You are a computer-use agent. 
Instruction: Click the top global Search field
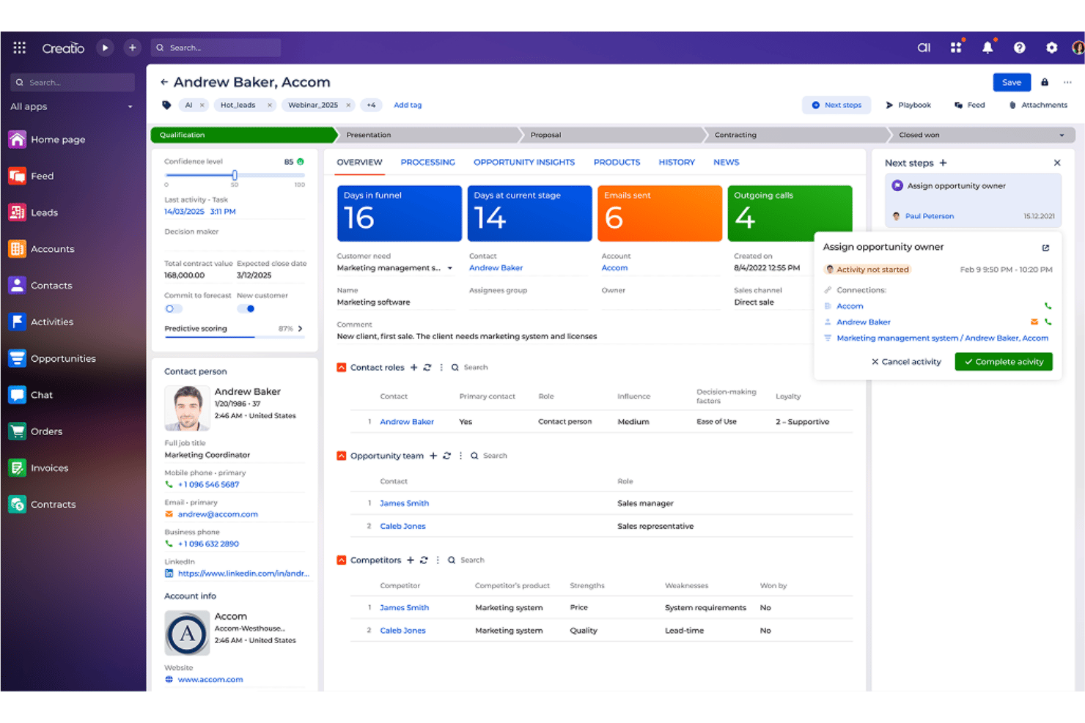tap(216, 48)
